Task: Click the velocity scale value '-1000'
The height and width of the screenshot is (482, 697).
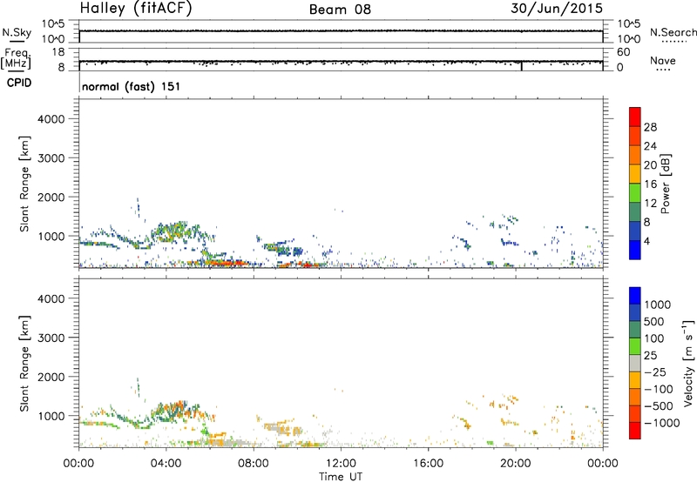Action: click(661, 423)
